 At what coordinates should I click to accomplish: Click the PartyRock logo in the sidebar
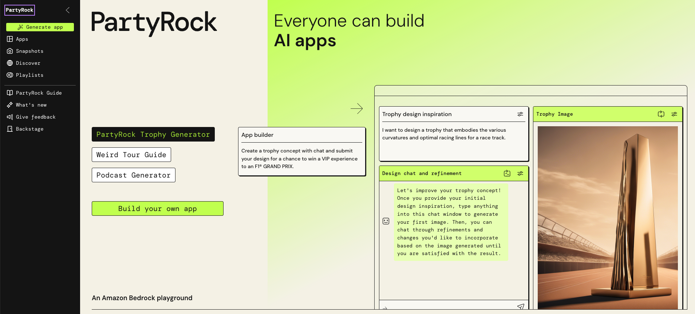20,10
